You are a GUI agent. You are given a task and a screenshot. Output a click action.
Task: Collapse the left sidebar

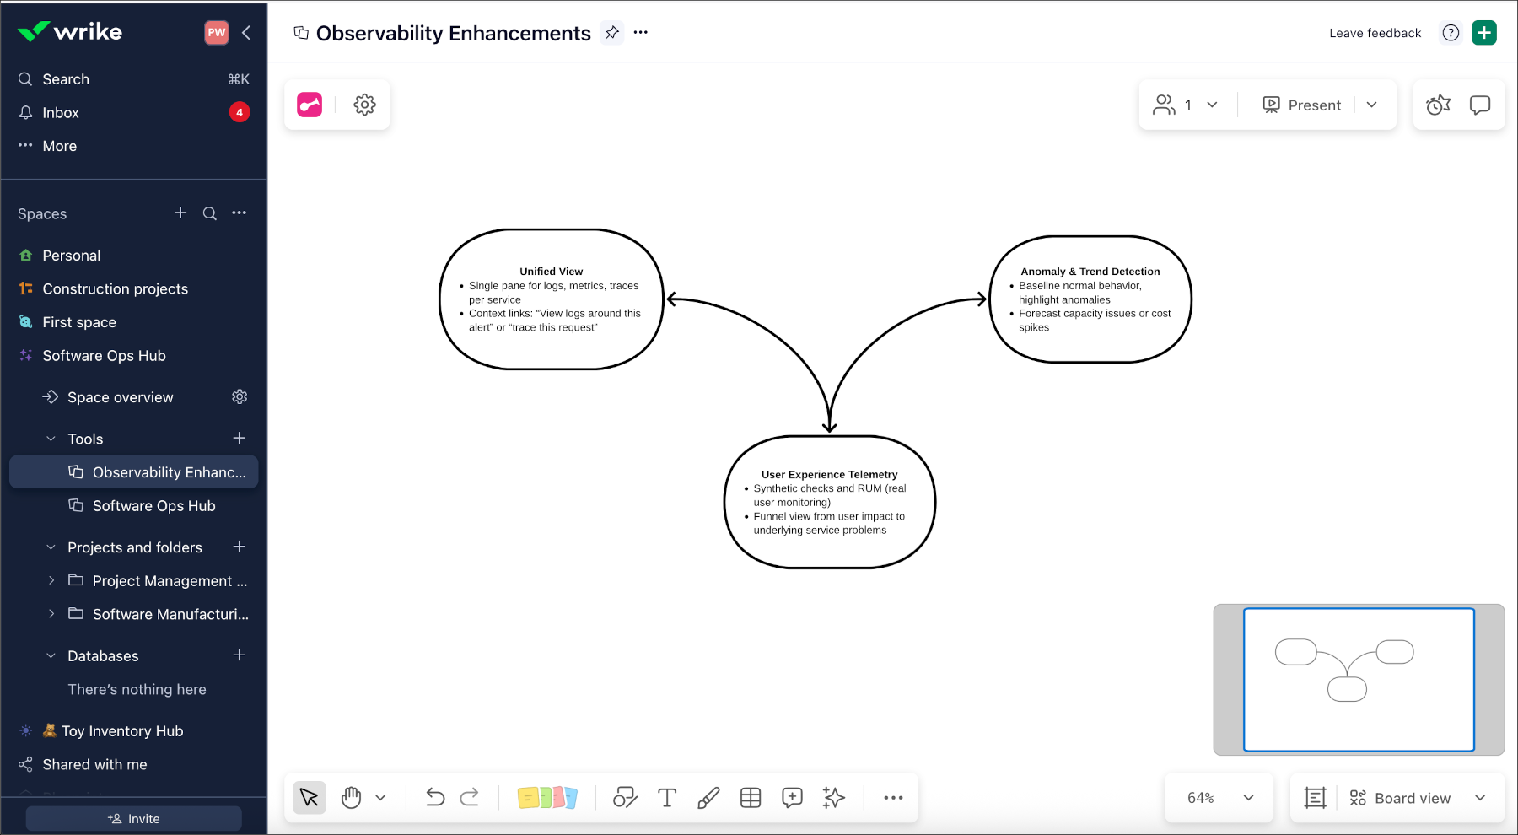(x=246, y=33)
